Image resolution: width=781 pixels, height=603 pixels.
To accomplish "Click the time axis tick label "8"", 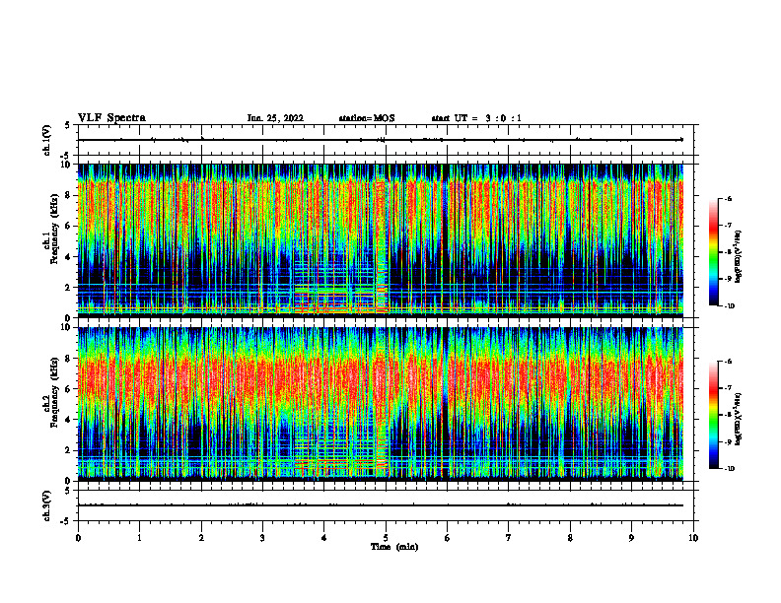I will (x=570, y=538).
